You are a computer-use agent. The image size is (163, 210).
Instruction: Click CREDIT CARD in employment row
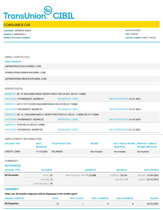[12, 152]
